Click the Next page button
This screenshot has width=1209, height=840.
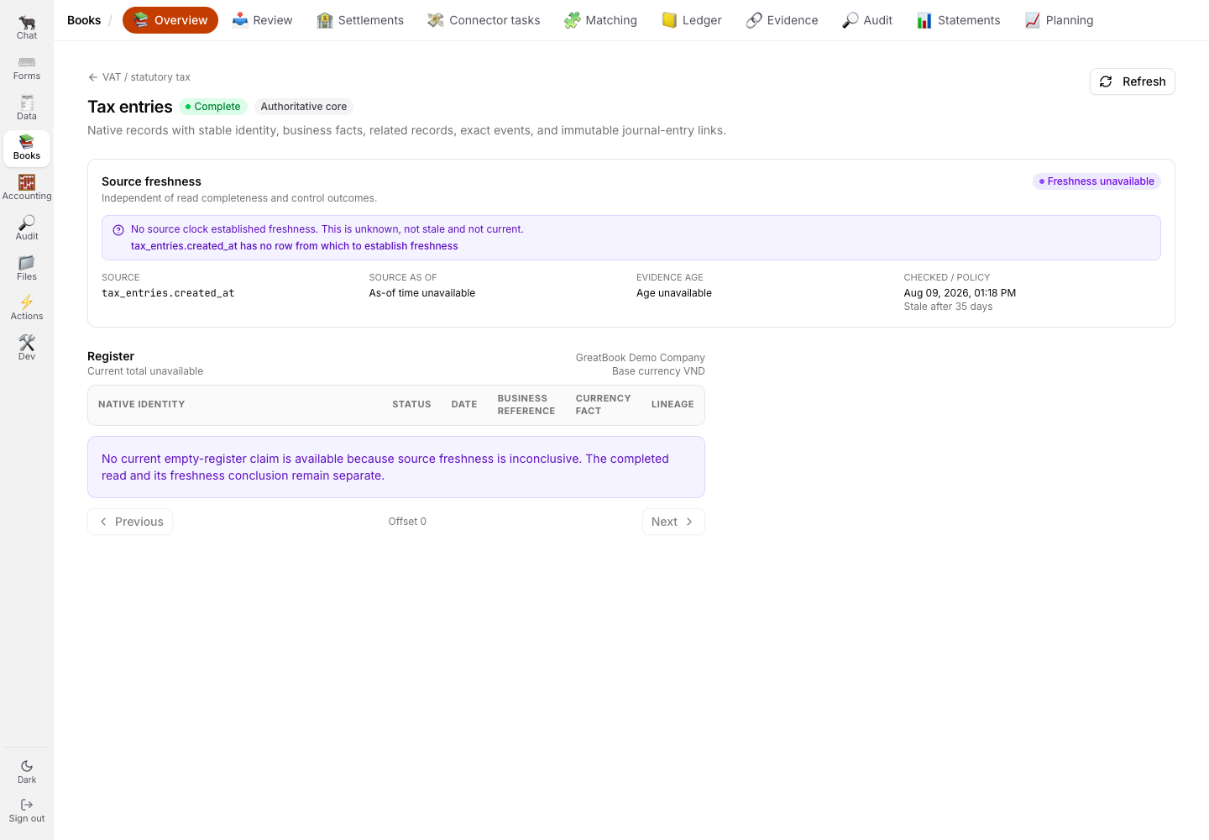point(673,522)
